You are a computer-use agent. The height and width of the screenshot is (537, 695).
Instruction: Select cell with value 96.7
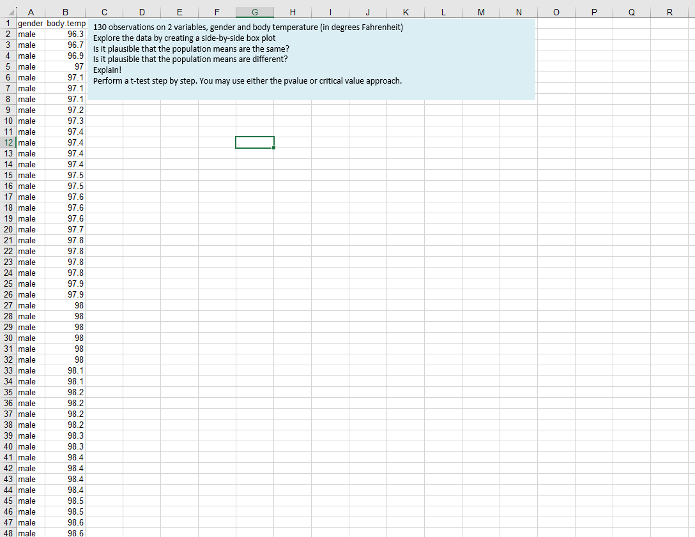tap(65, 45)
